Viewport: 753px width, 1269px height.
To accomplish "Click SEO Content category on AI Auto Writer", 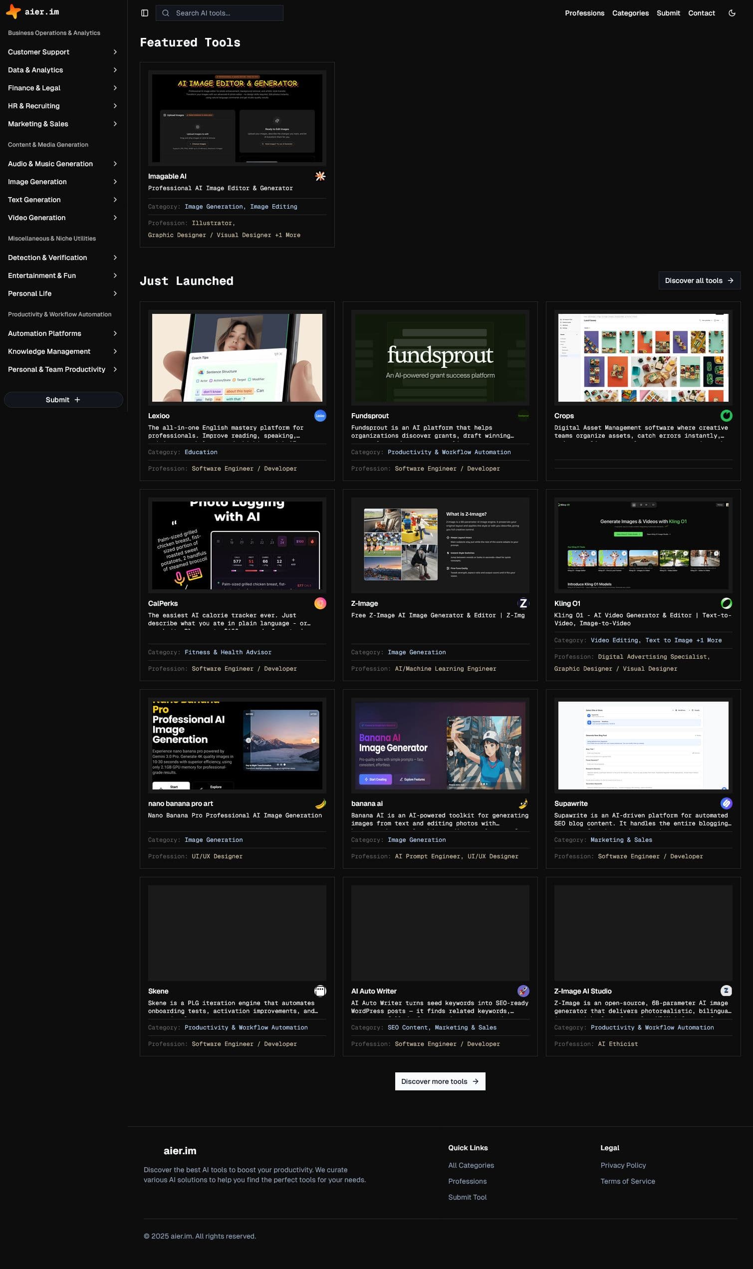I will 409,1027.
